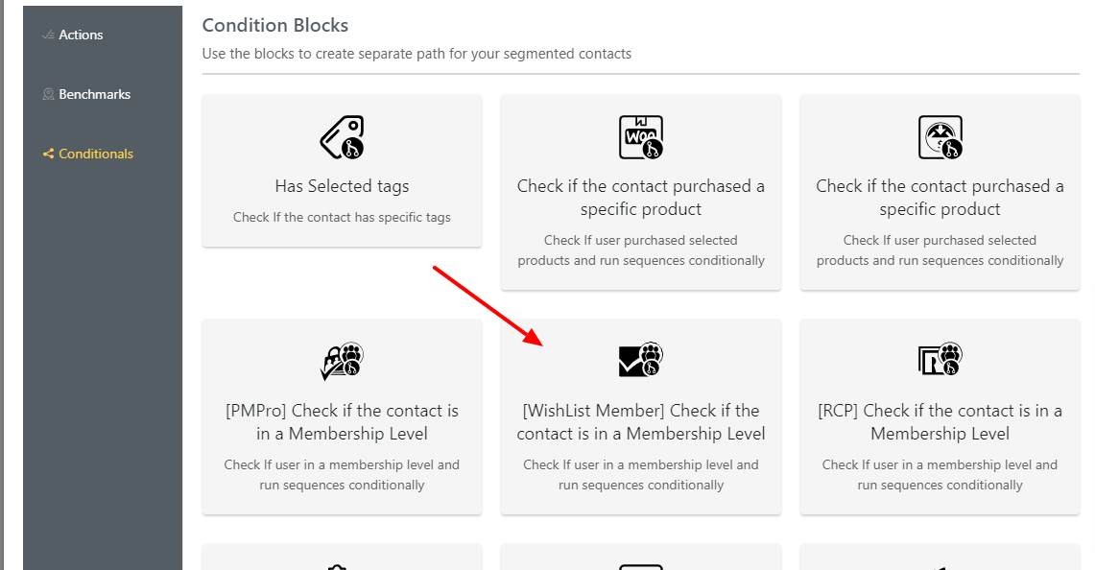Viewport: 1095px width, 570px height.
Task: Click the RCP membership level icon
Action: (940, 359)
